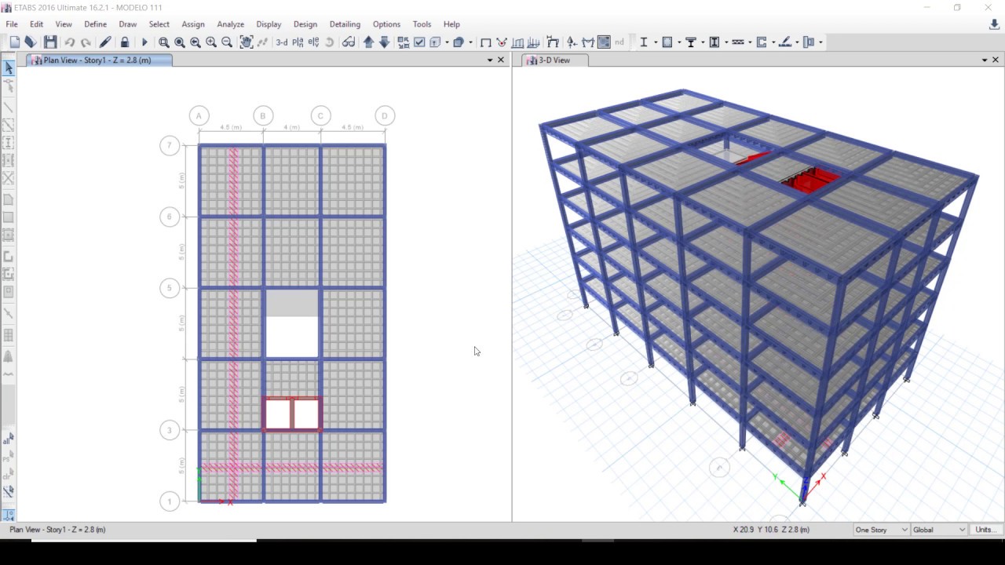Screen dimensions: 1005x565
Task: Open the Detailing menu
Action: point(345,24)
